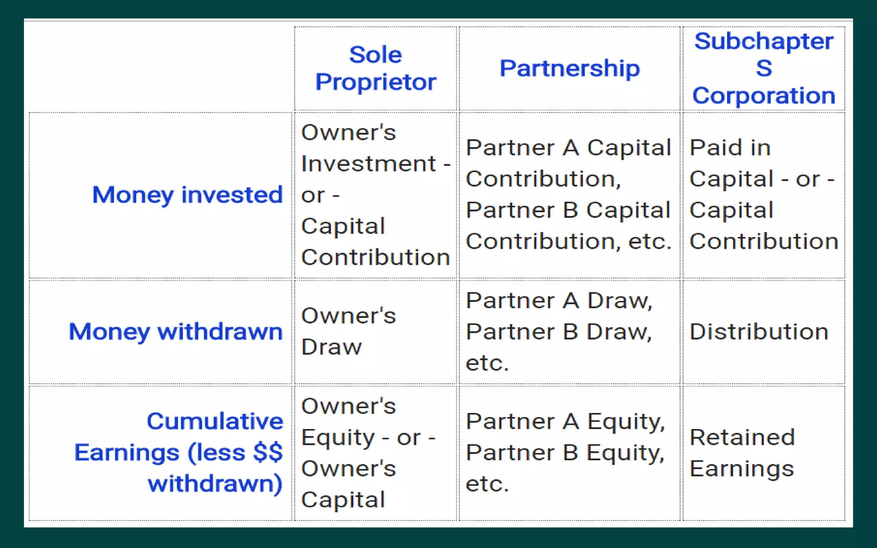Click the Partner A Equity cell

565,422
